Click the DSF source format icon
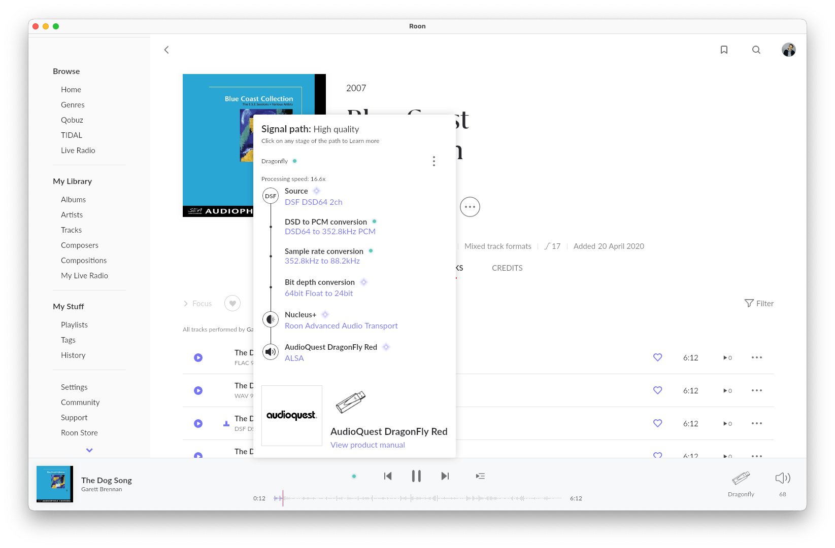Image resolution: width=835 pixels, height=548 pixels. 271,196
